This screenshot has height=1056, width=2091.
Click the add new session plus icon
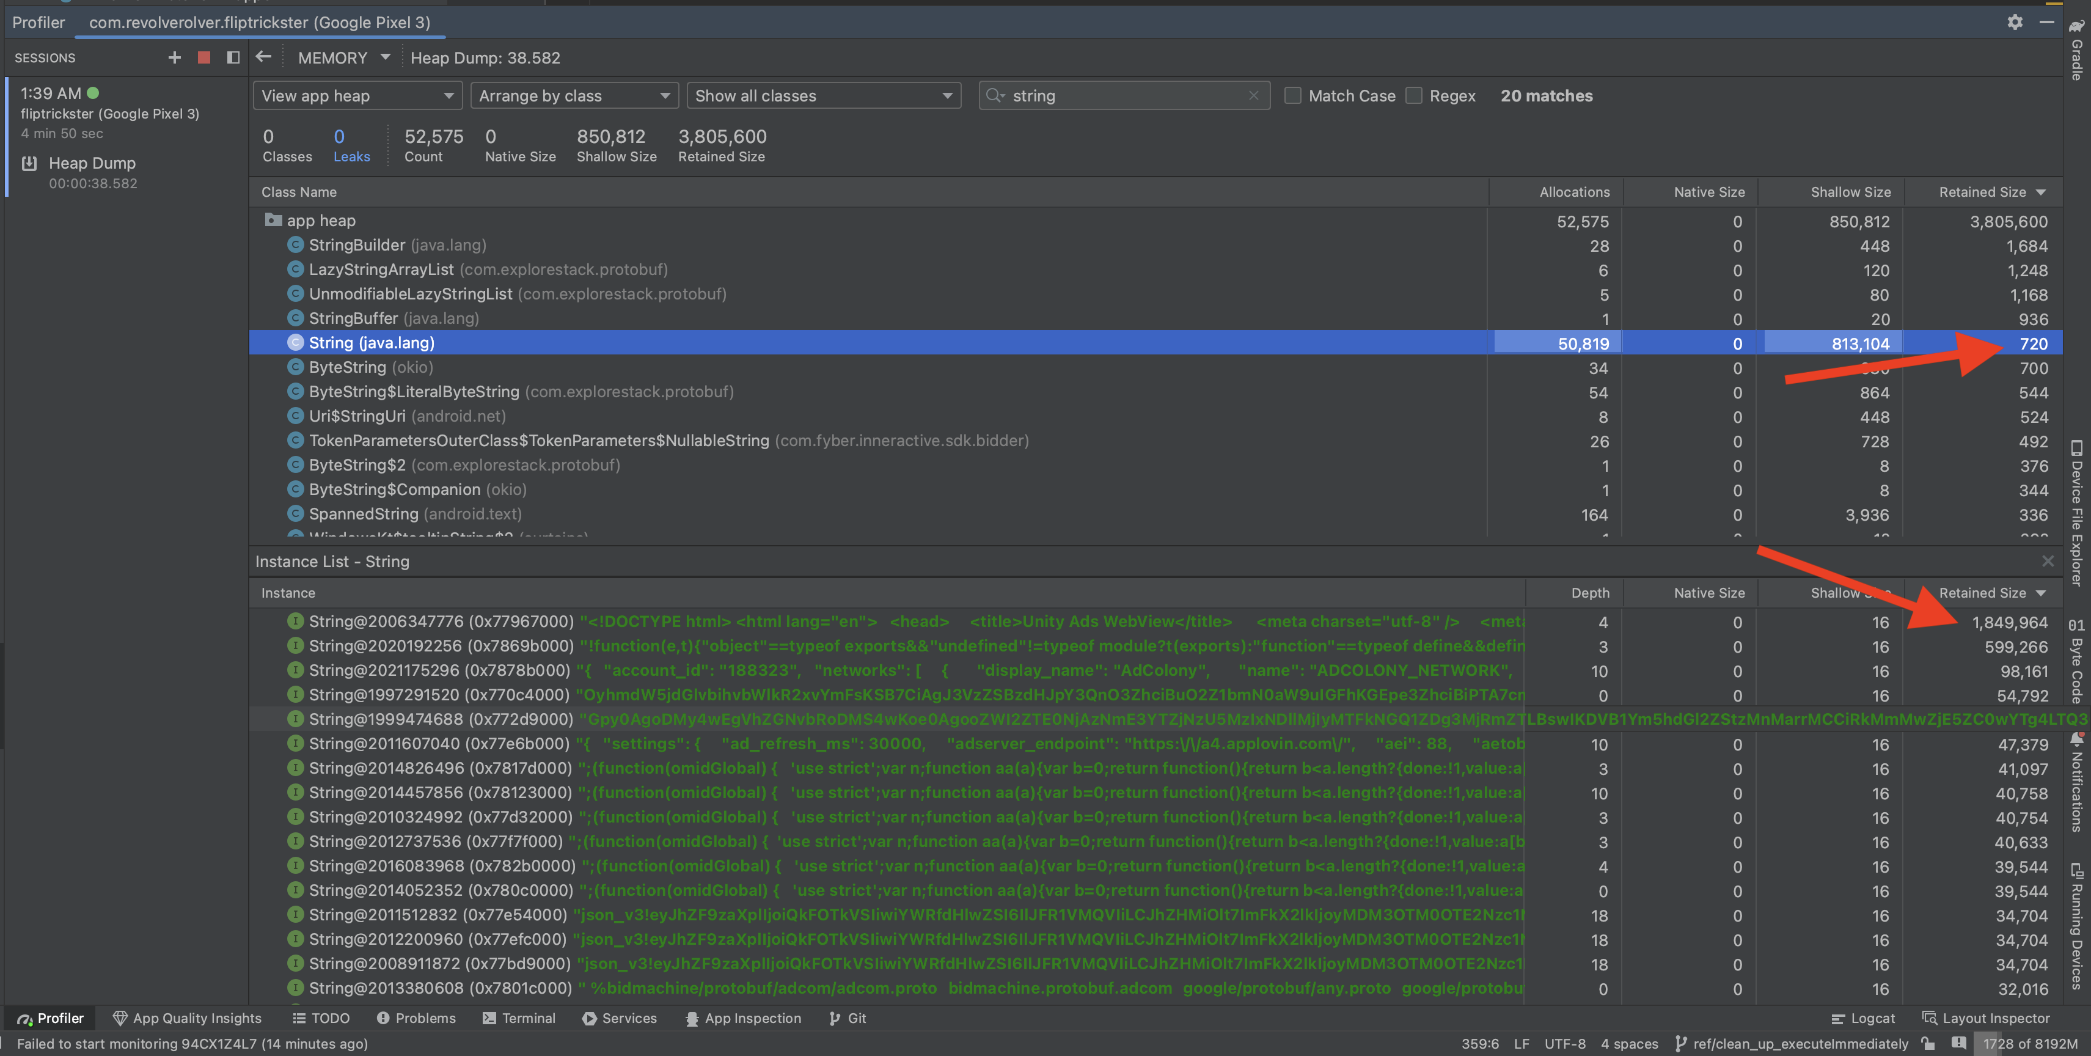click(174, 57)
